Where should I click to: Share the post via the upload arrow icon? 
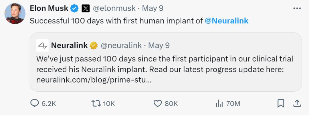tap(297, 103)
